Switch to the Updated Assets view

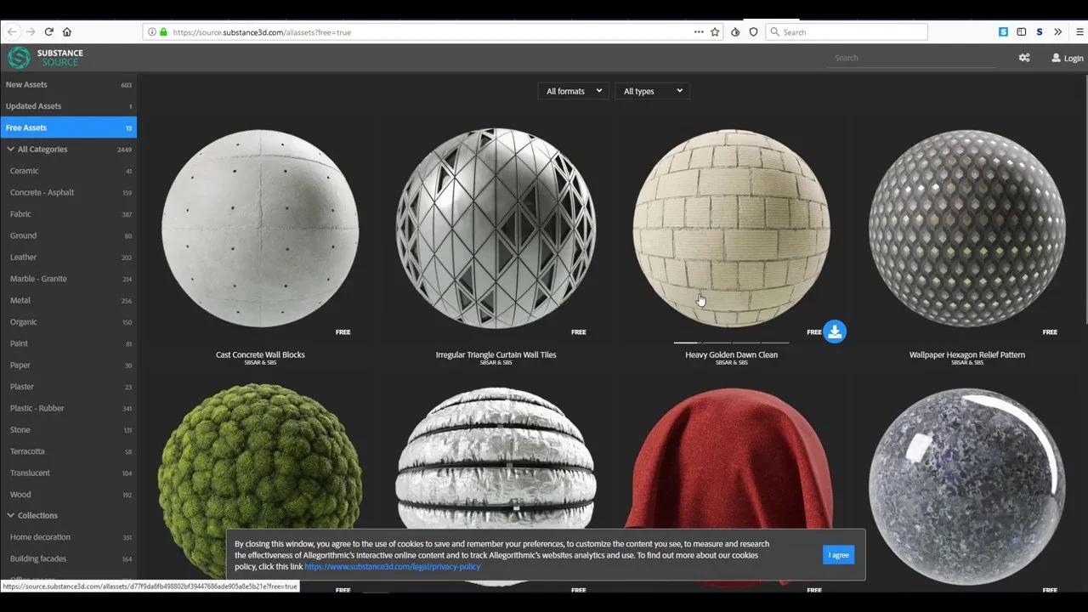click(33, 105)
